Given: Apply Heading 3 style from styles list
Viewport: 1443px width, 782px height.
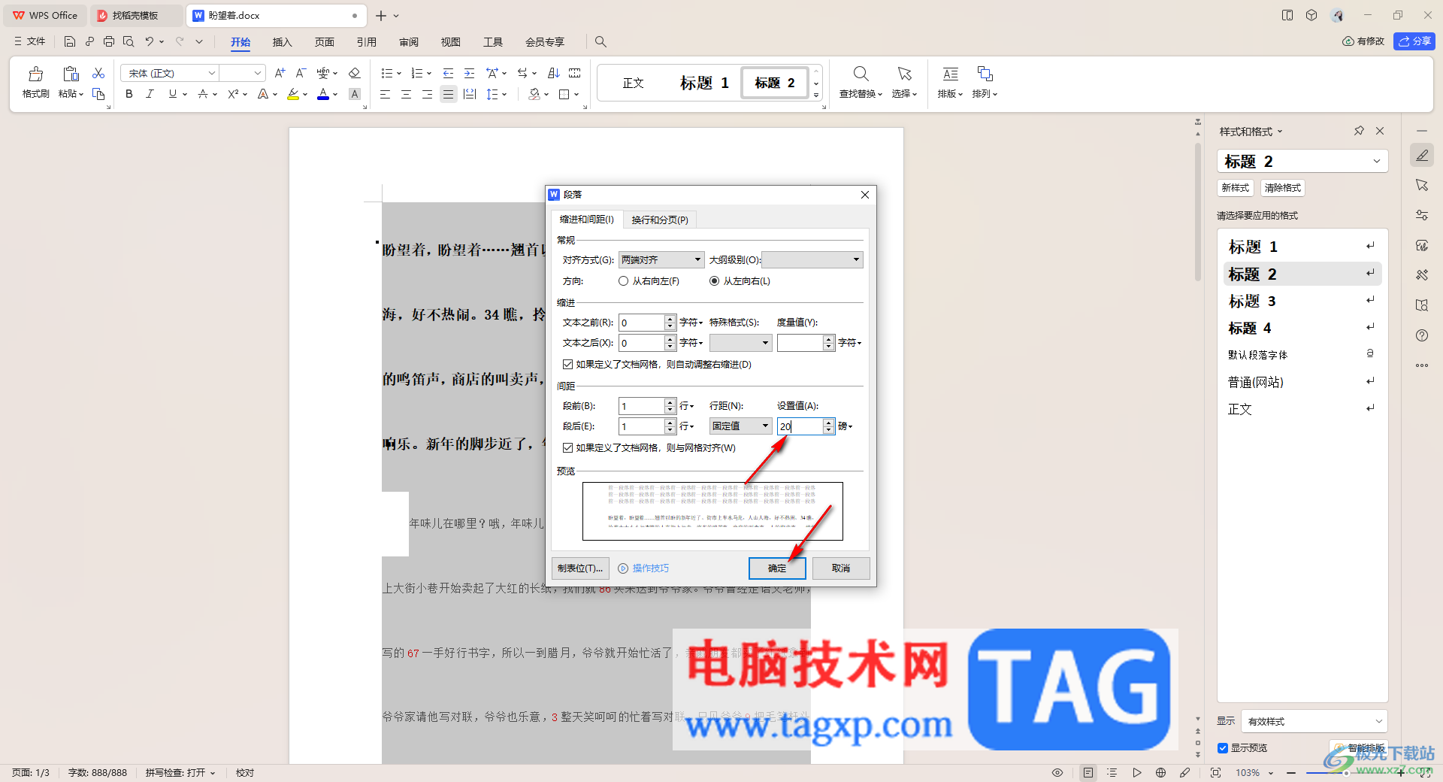Looking at the screenshot, I should point(1302,301).
